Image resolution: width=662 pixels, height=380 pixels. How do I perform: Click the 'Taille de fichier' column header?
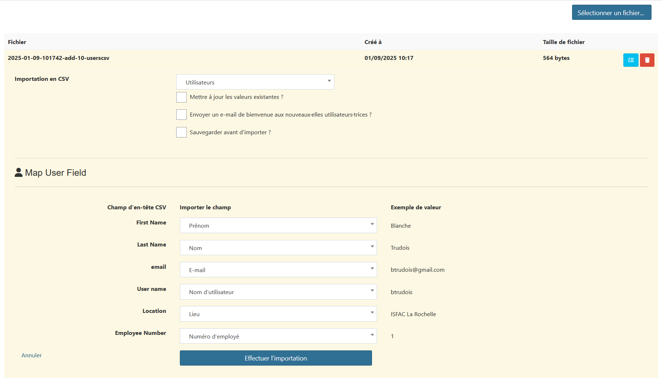pos(563,42)
